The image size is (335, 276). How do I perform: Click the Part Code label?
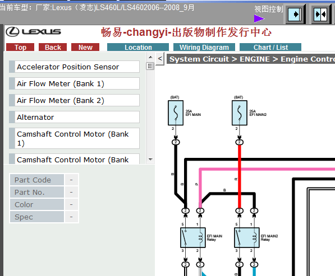pyautogui.click(x=36, y=180)
